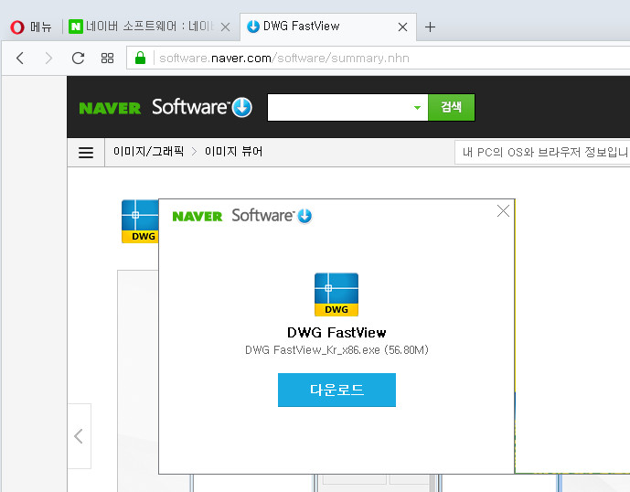630x492 pixels.
Task: Click the DWG icon on page behind popup
Action: (x=140, y=221)
